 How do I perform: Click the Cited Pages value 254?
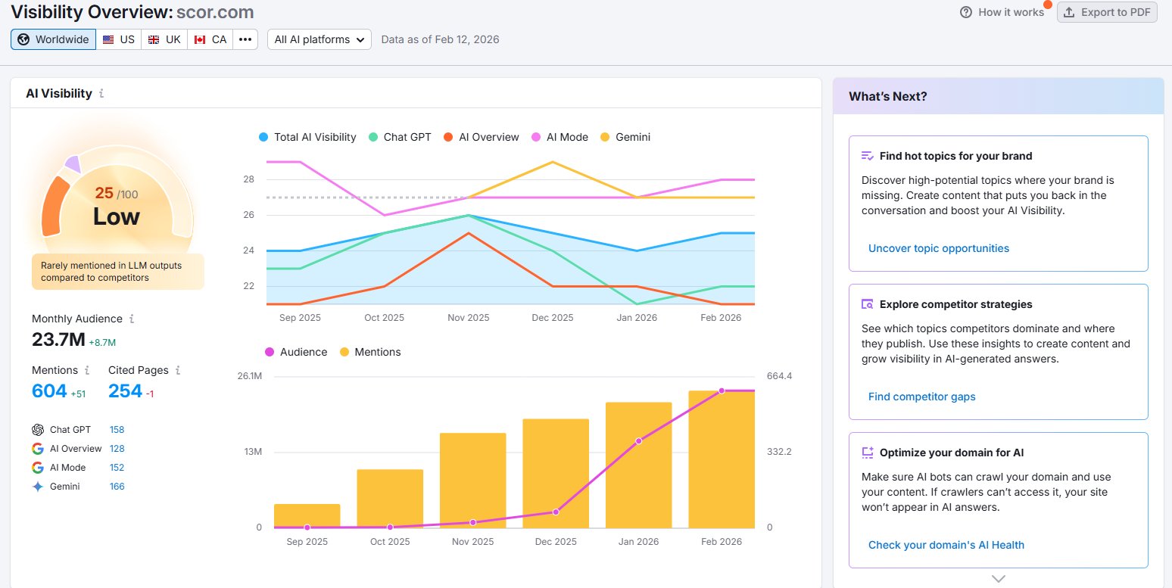click(125, 391)
